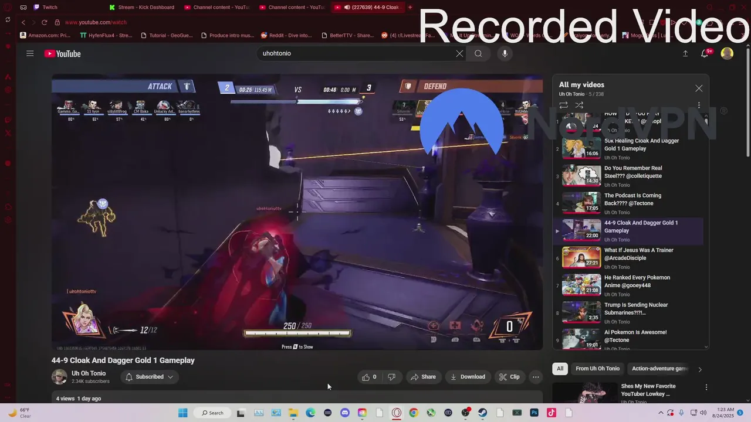This screenshot has width=751, height=422.
Task: Open the Produce intro music bookmark
Action: point(228,35)
